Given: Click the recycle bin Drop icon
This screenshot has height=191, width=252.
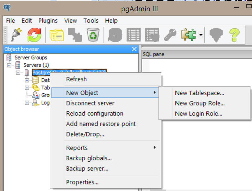Looking at the screenshot, I should tap(93, 34).
